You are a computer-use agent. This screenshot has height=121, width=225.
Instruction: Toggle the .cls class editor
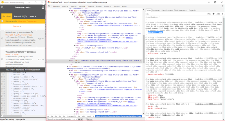pos(218,14)
